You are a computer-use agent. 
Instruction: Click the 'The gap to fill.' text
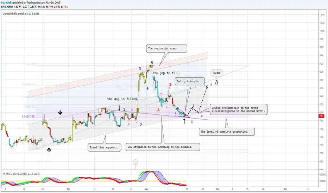click(x=166, y=73)
